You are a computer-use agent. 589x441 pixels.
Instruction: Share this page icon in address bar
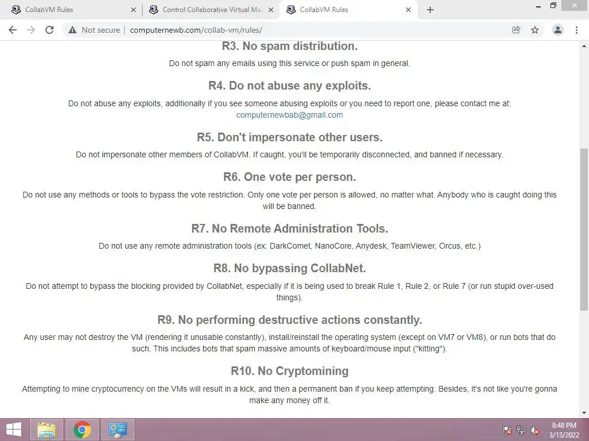pyautogui.click(x=516, y=30)
